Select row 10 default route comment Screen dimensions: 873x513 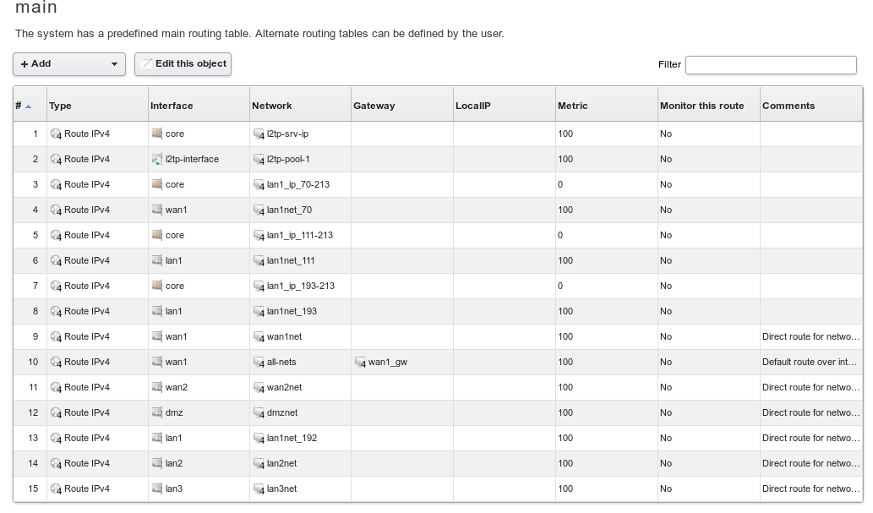pyautogui.click(x=810, y=362)
